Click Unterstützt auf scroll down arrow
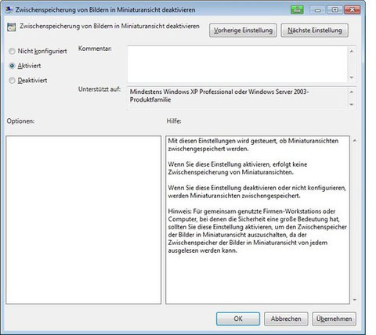Screen dimensions: 376x335 click(352, 105)
